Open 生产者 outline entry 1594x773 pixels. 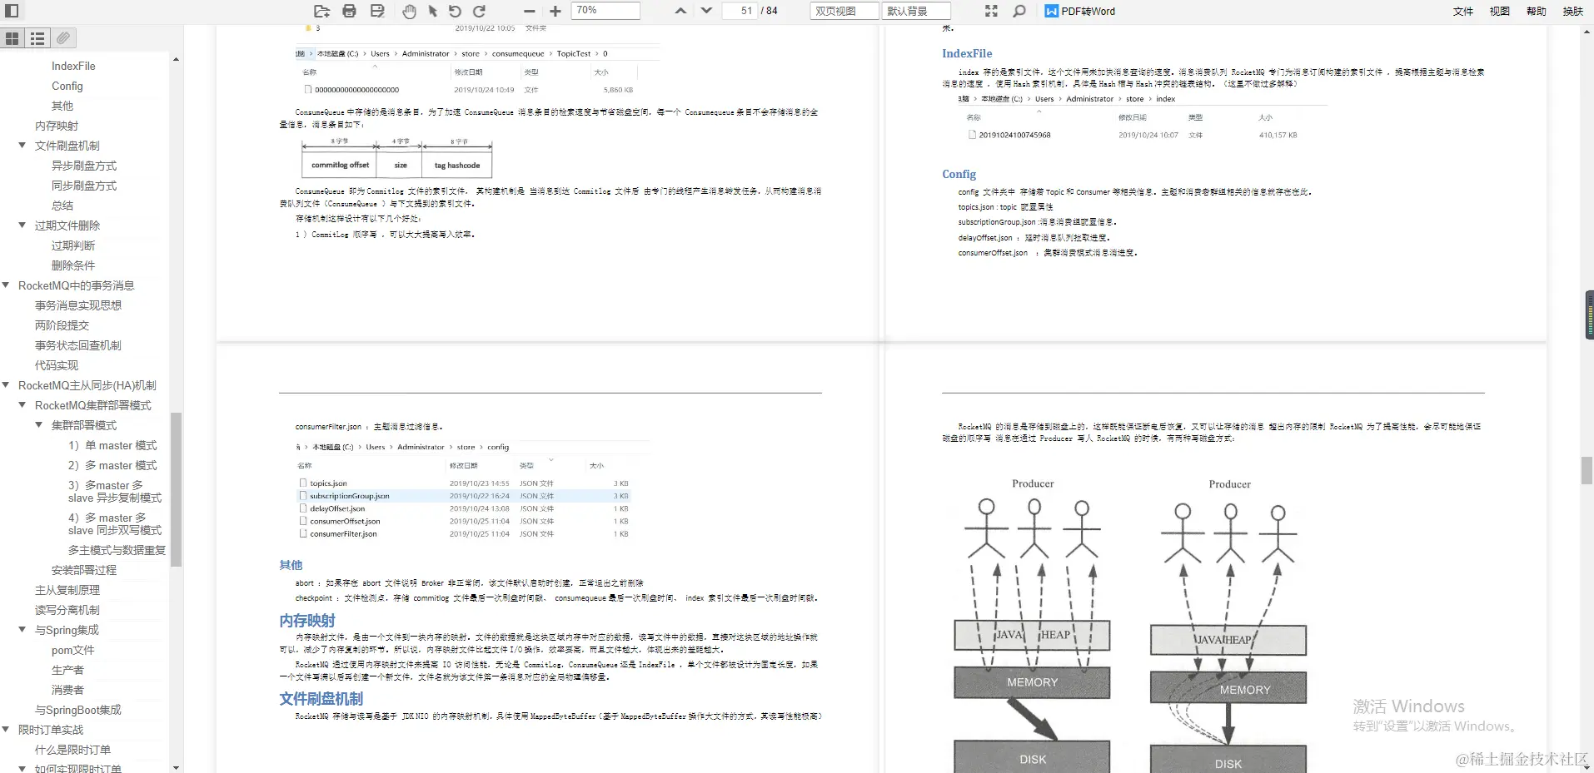click(67, 670)
